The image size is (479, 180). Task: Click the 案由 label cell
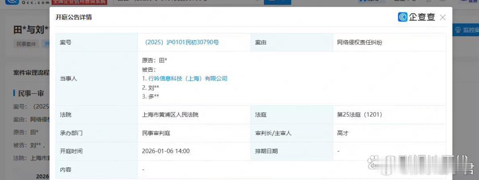pyautogui.click(x=292, y=42)
